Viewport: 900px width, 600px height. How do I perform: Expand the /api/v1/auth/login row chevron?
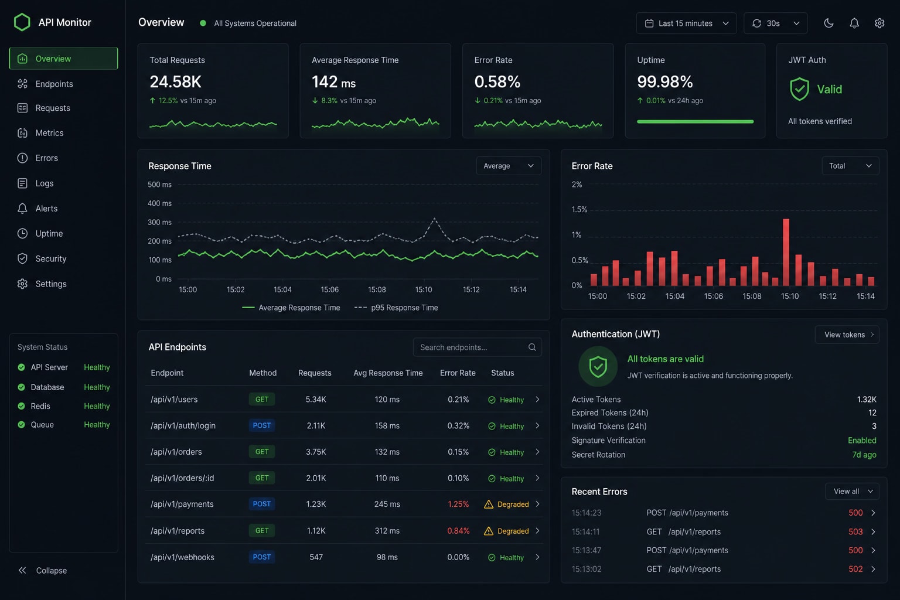point(537,426)
